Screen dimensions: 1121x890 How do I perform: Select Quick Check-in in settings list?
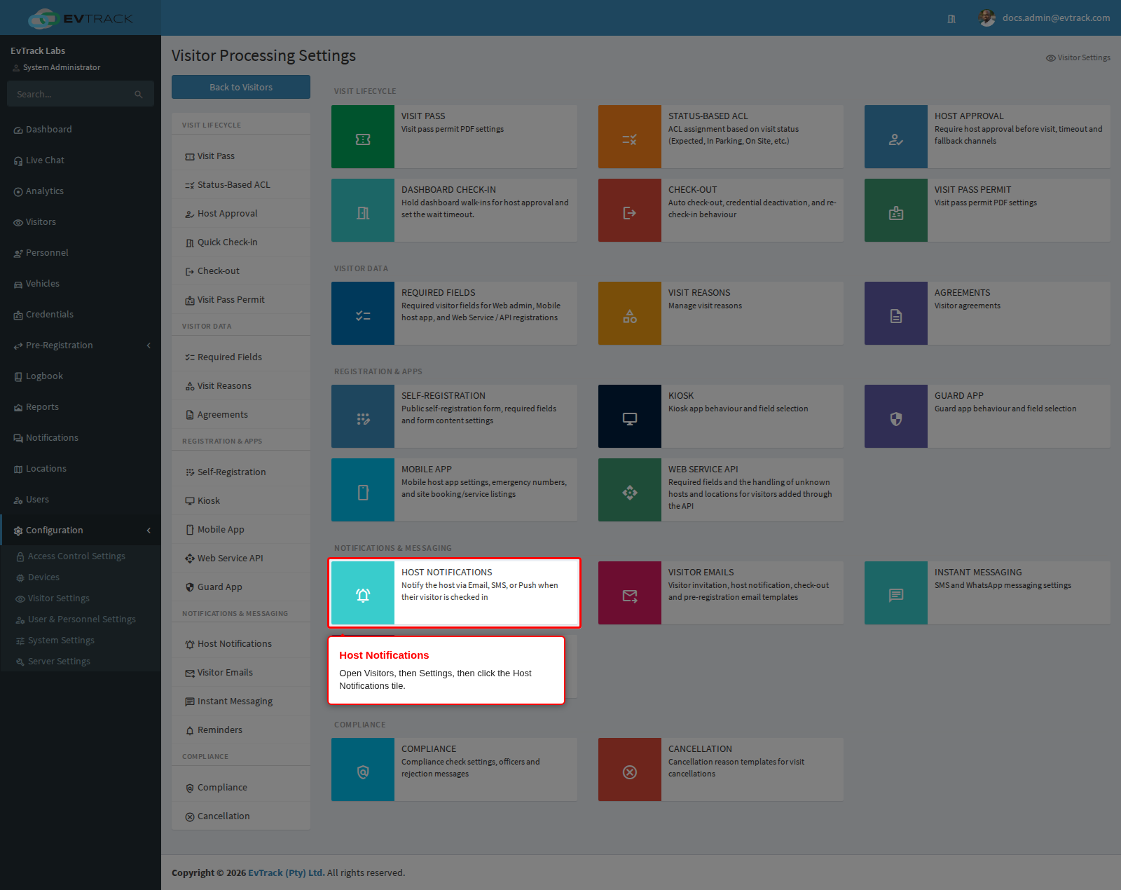coord(241,242)
